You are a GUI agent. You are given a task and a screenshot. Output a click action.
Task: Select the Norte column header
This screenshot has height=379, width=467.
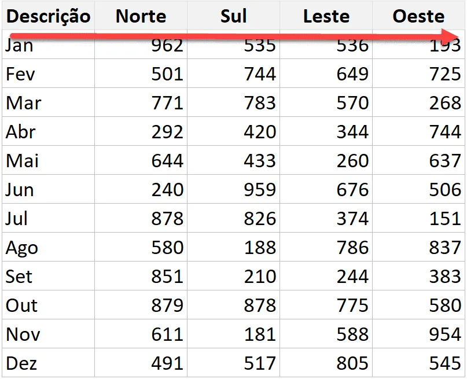pyautogui.click(x=141, y=16)
